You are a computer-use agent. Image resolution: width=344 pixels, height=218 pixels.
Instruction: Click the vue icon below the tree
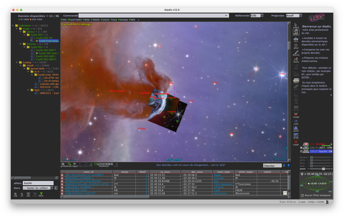coord(28,194)
